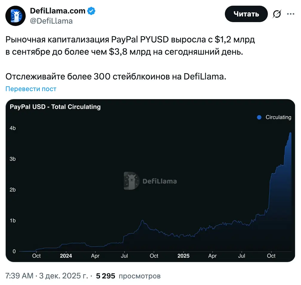Click the chart peak near 3.8b
301x285 pixels.
click(x=290, y=133)
